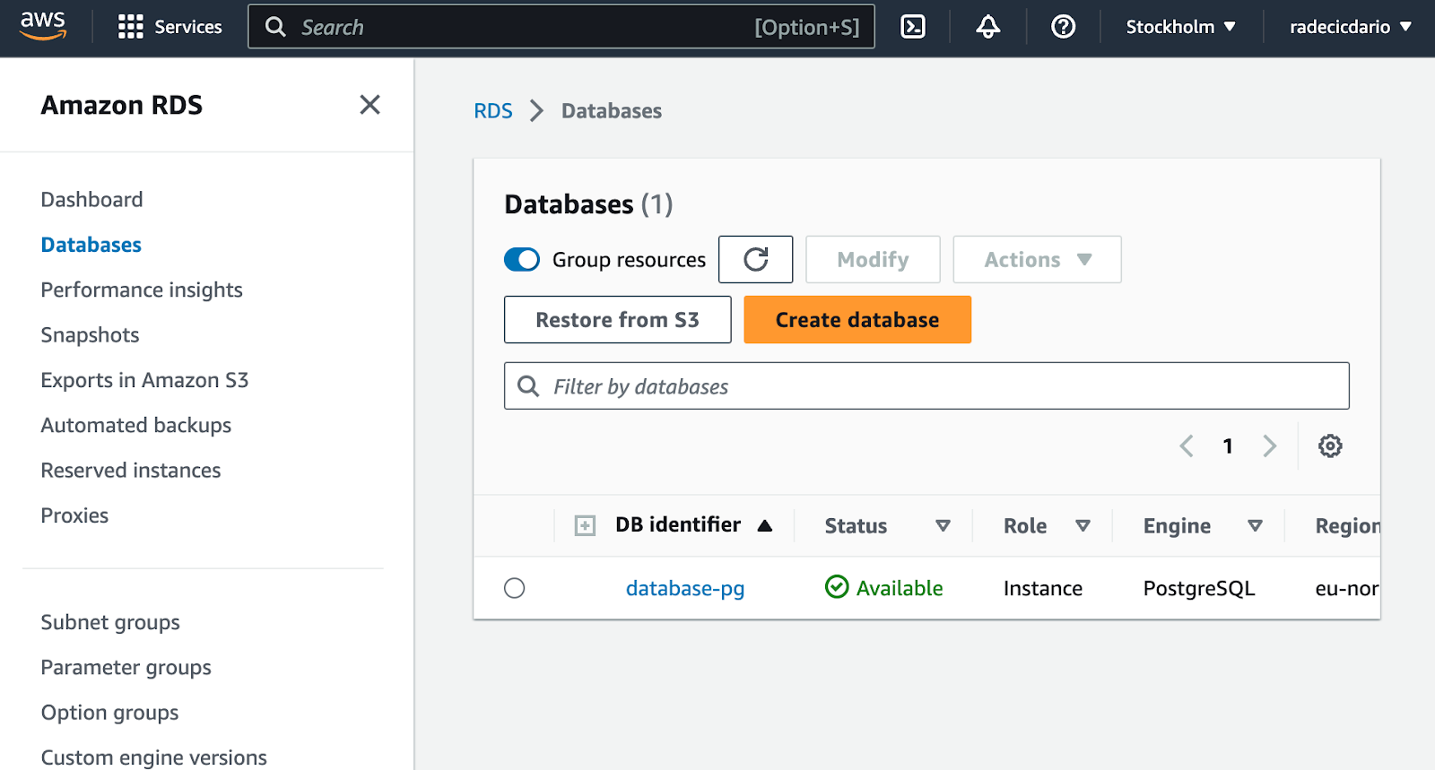This screenshot has height=770, width=1435.
Task: Click the Amazon RDS sidebar title
Action: [x=122, y=105]
